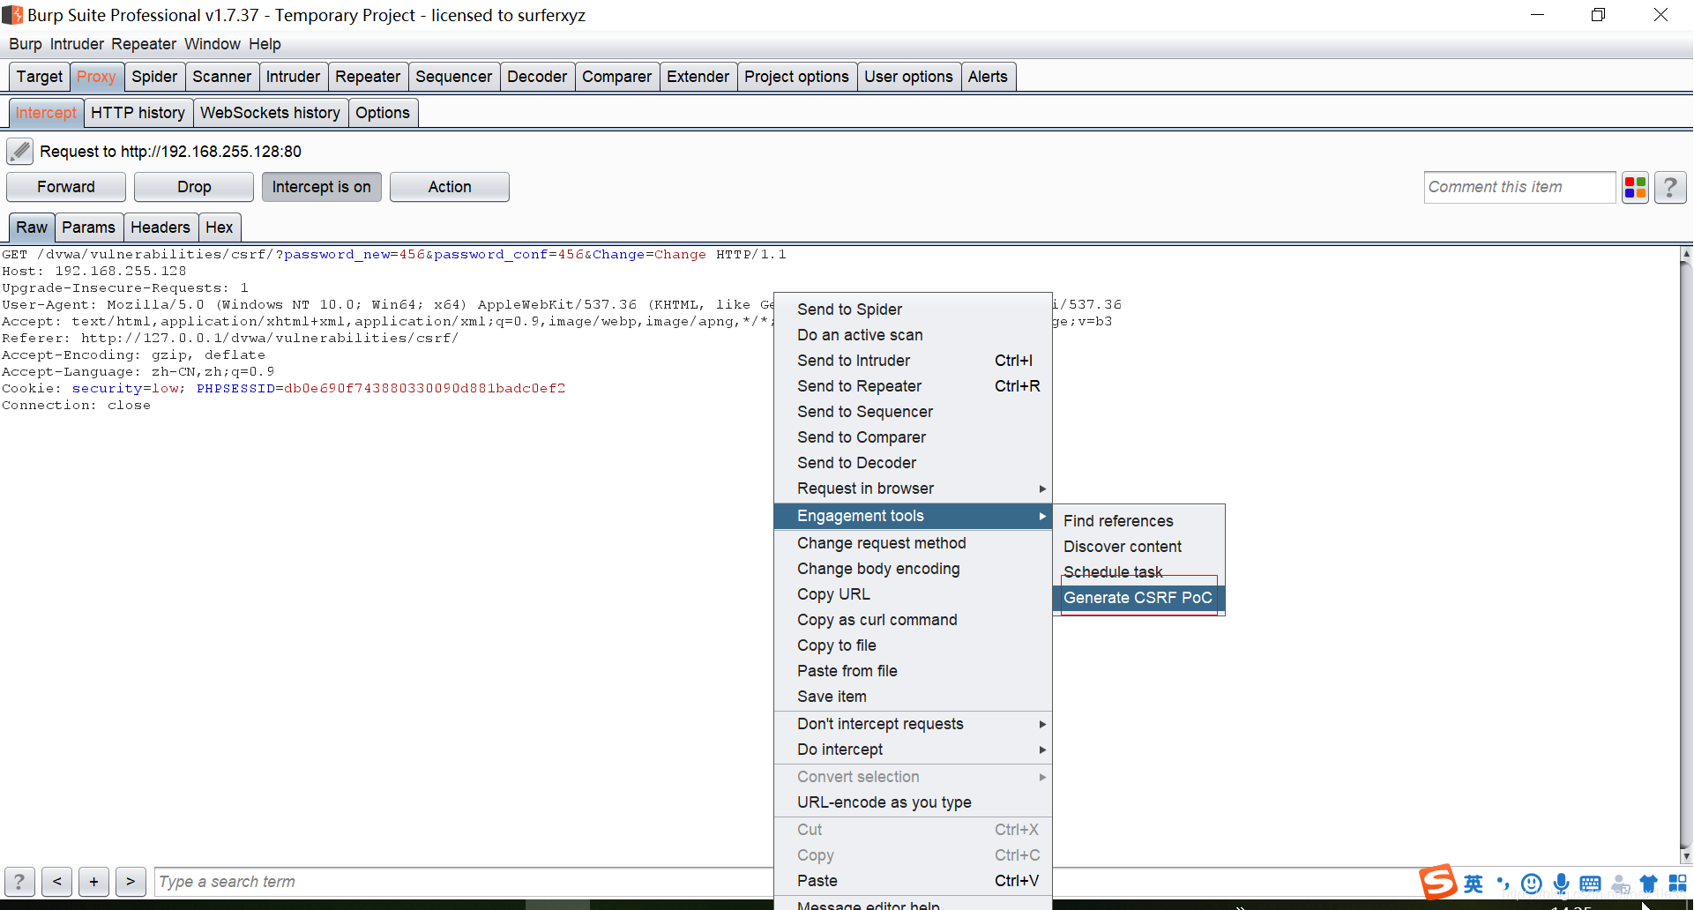Open the WebSockets history tab
This screenshot has height=910, width=1694.
[x=270, y=113]
